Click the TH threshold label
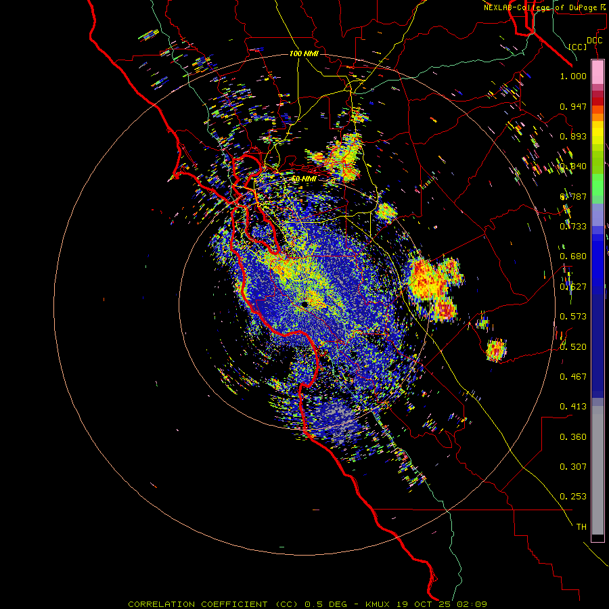This screenshot has height=609, width=609. [x=581, y=527]
